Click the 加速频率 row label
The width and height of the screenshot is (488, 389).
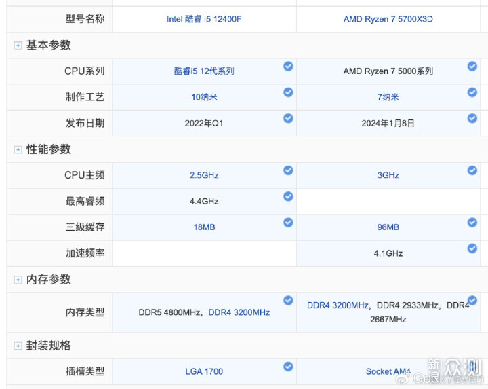(x=85, y=253)
